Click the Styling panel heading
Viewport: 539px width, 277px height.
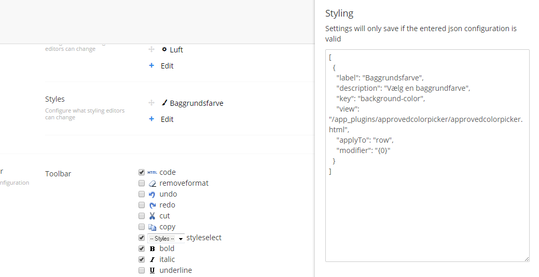[339, 13]
